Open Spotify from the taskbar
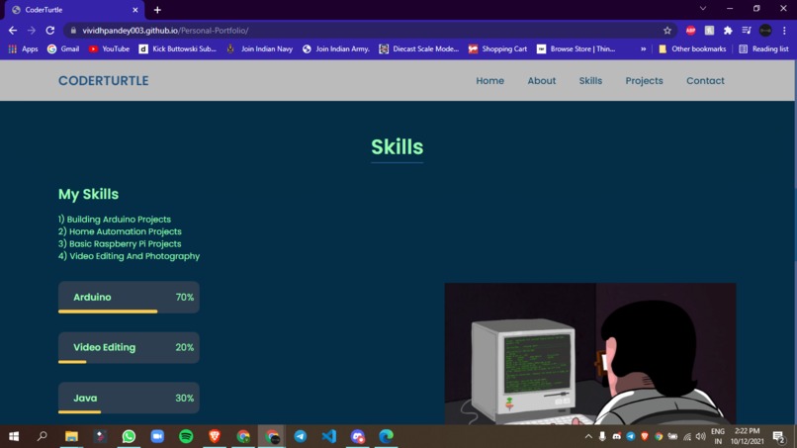 186,436
